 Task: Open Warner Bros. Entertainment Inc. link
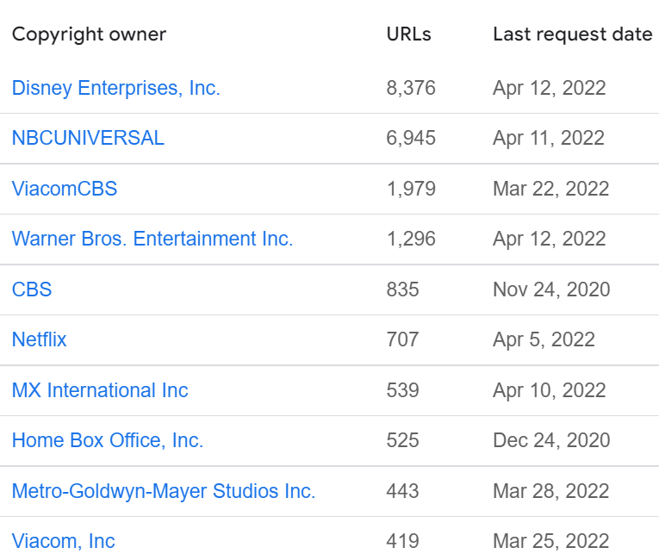tap(152, 239)
